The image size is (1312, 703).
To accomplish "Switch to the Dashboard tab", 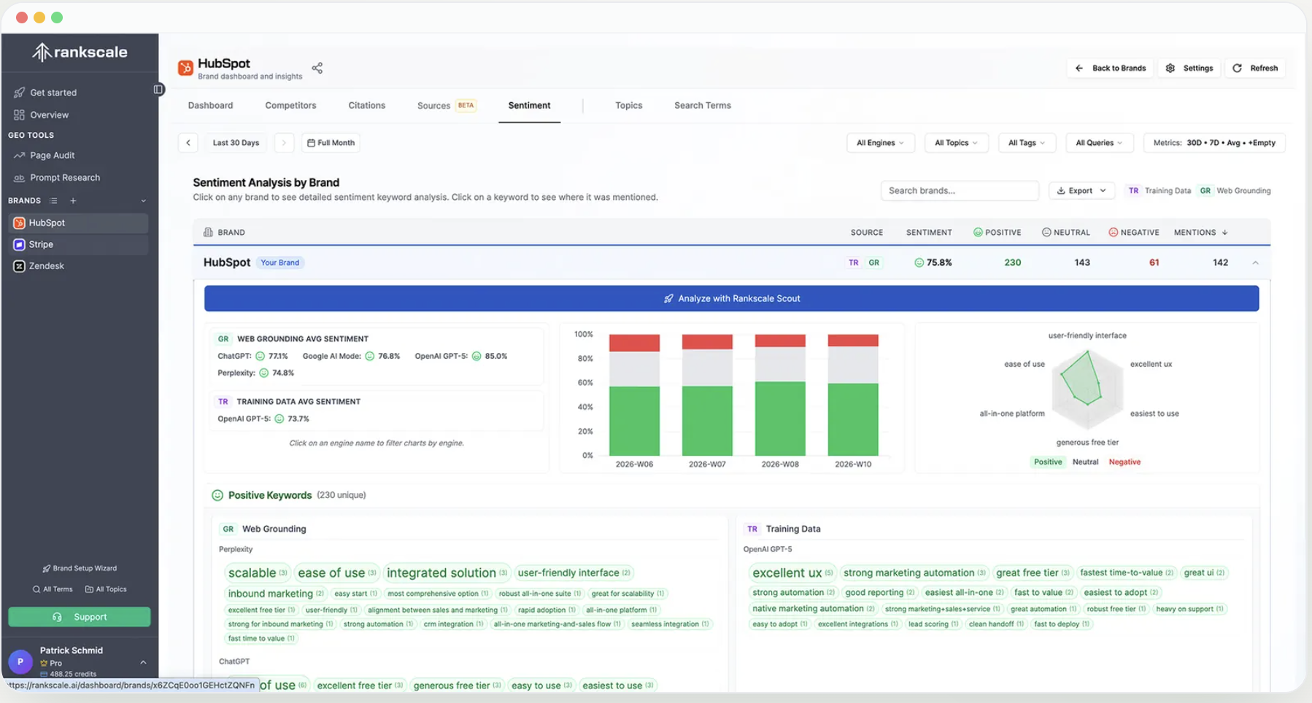I will [x=210, y=106].
